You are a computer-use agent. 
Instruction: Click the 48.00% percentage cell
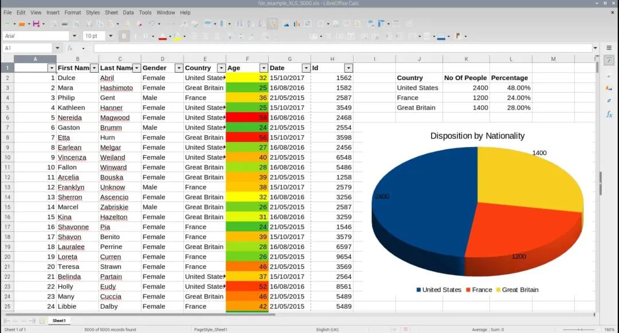point(511,88)
